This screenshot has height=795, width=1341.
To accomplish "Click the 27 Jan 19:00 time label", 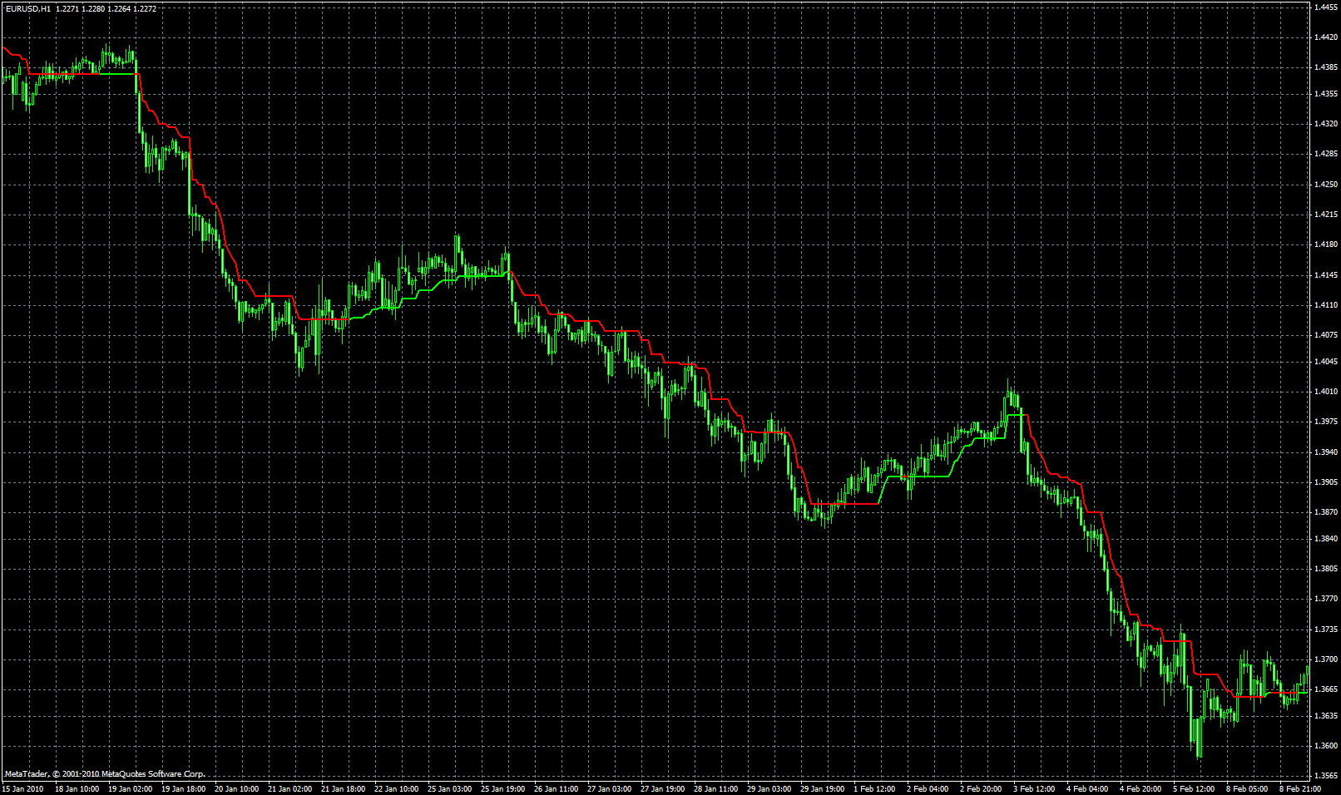I will pyautogui.click(x=662, y=788).
